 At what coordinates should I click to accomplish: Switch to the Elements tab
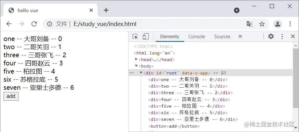170,37
